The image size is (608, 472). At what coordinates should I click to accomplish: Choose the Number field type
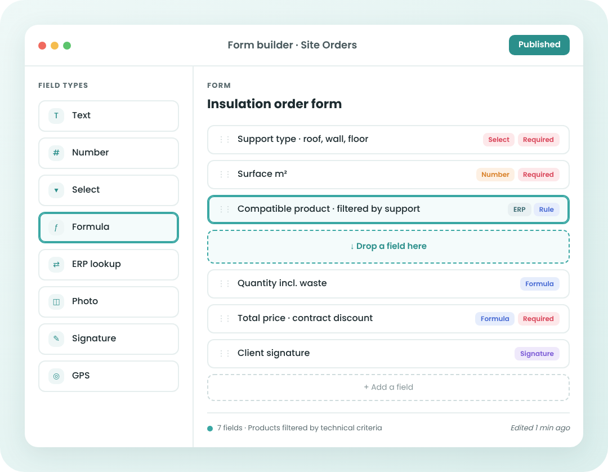109,153
